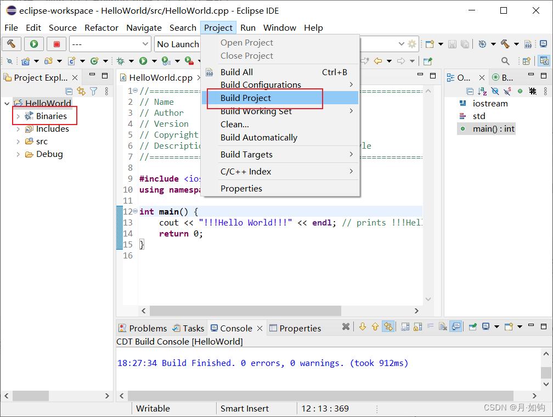Start debugging with the bug icon

(x=120, y=61)
